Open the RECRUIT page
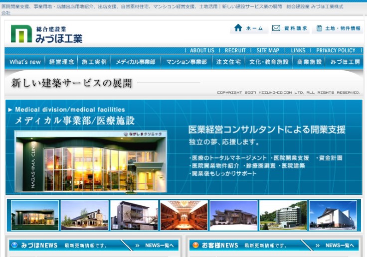Screen dimensions: 367x257 [x=235, y=50]
